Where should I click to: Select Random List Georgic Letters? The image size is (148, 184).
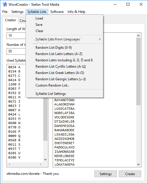[64, 79]
